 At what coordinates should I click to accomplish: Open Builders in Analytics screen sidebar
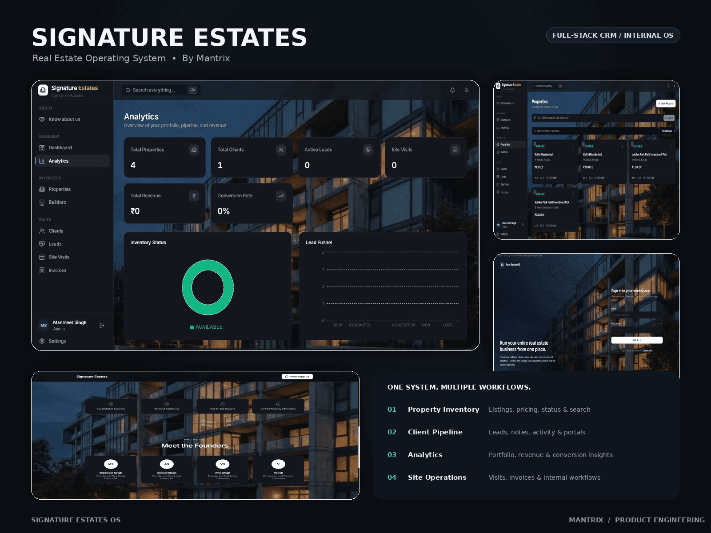[72, 203]
